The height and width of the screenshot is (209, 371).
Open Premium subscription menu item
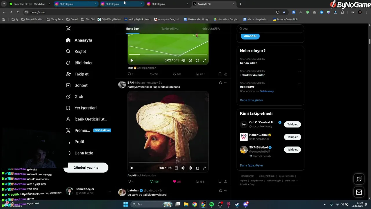(88, 130)
